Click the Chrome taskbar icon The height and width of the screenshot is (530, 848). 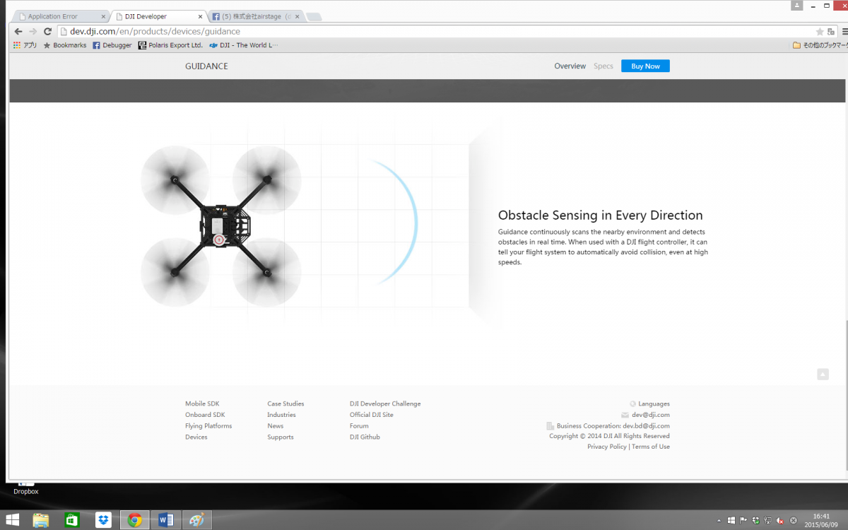pos(135,520)
